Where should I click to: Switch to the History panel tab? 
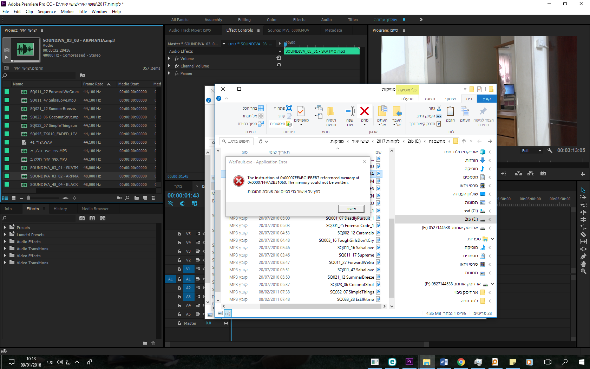pos(60,209)
